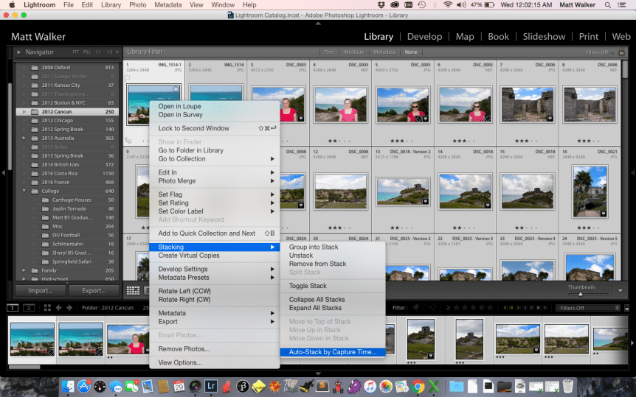Viewport: 636px width, 397px height.
Task: Switch to Grid view icon in toolbar
Action: (x=133, y=290)
